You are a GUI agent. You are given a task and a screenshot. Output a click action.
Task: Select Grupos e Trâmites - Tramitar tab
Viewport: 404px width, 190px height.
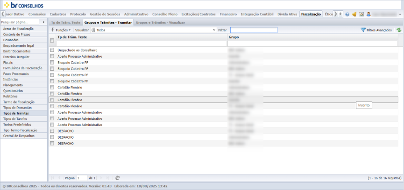(108, 23)
